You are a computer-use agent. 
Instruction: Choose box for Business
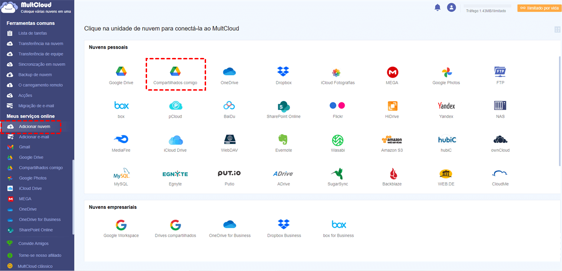point(339,228)
